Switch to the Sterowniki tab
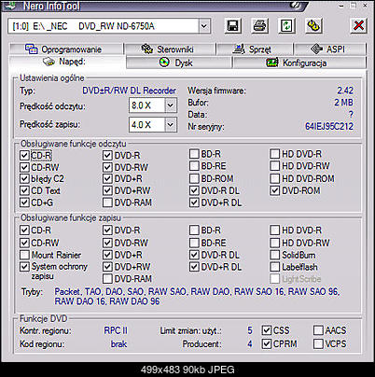 [170, 49]
